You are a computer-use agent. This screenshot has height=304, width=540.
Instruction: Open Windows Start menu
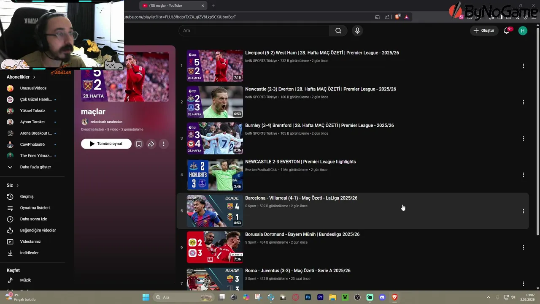[x=146, y=297]
